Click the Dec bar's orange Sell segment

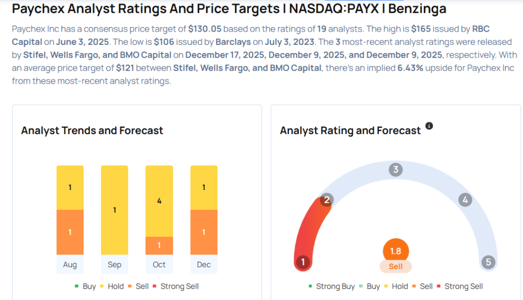204,232
